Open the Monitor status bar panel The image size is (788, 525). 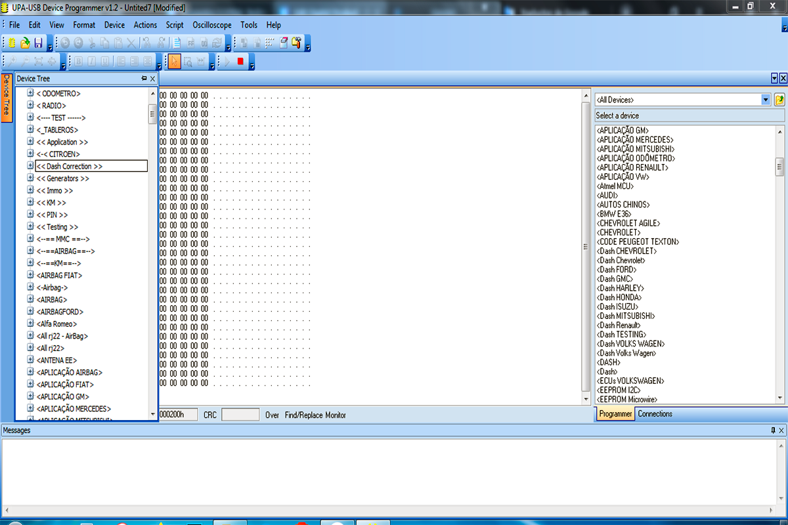(x=336, y=415)
